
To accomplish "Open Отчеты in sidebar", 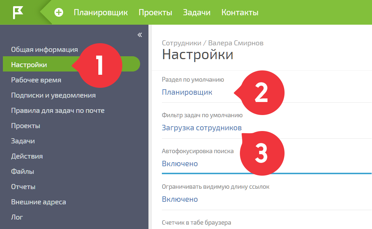I will click(23, 187).
